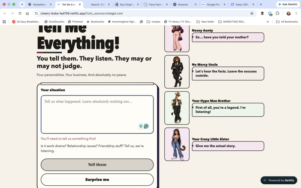The image size is (301, 188).
Task: Select the Hype Man Brother giraffe image
Action: coord(177,108)
